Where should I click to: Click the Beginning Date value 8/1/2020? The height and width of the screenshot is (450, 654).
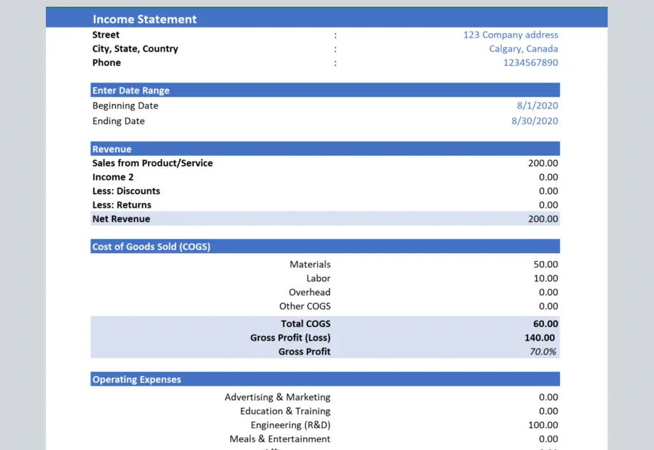point(537,106)
